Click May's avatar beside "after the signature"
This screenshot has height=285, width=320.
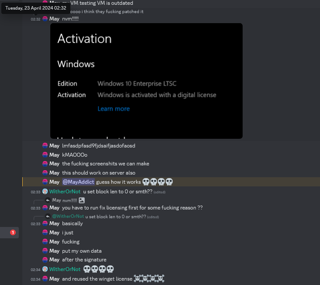[x=45, y=260]
